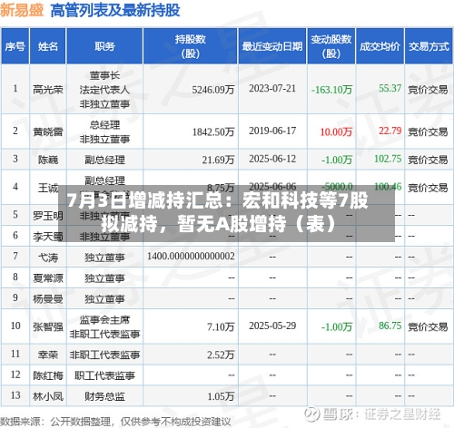Click the 总经理 job title cell
Viewport: 454px width, 428px height.
coord(104,131)
